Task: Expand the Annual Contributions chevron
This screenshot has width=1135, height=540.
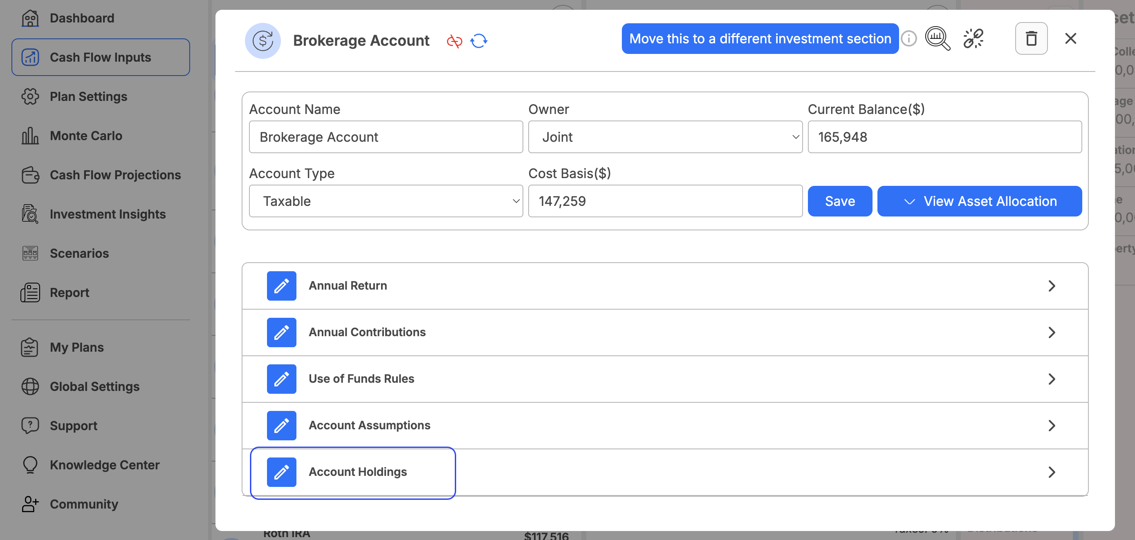Action: 1052,332
